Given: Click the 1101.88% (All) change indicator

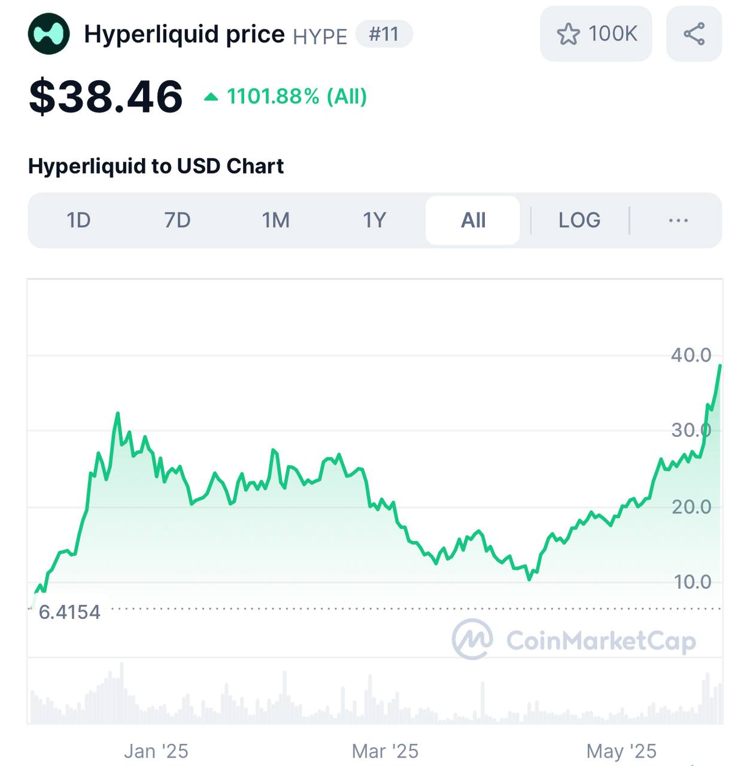Looking at the screenshot, I should pos(286,96).
